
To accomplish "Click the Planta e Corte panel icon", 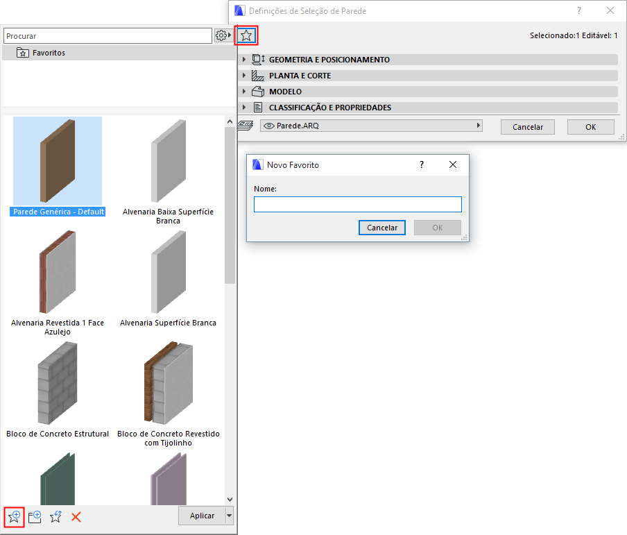I will 258,76.
